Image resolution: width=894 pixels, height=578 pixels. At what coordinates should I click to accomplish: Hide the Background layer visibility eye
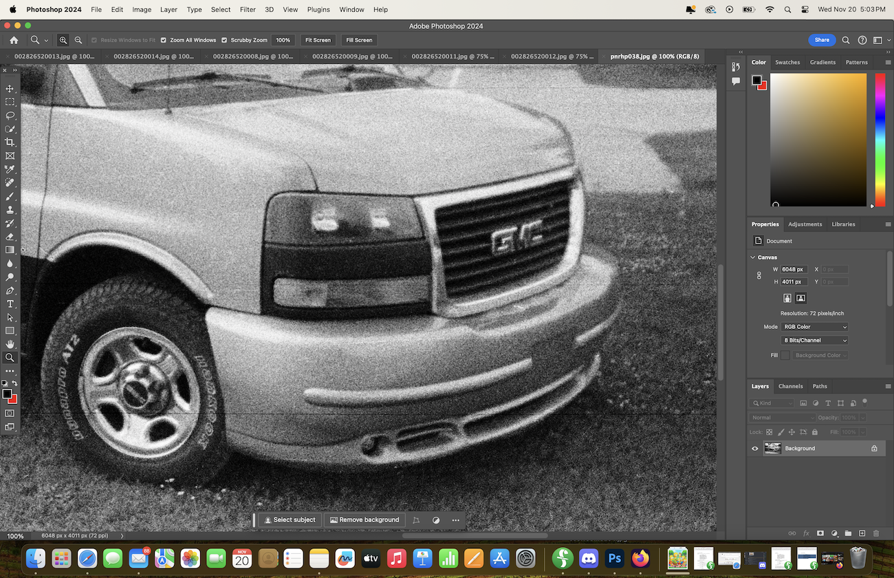coord(755,449)
